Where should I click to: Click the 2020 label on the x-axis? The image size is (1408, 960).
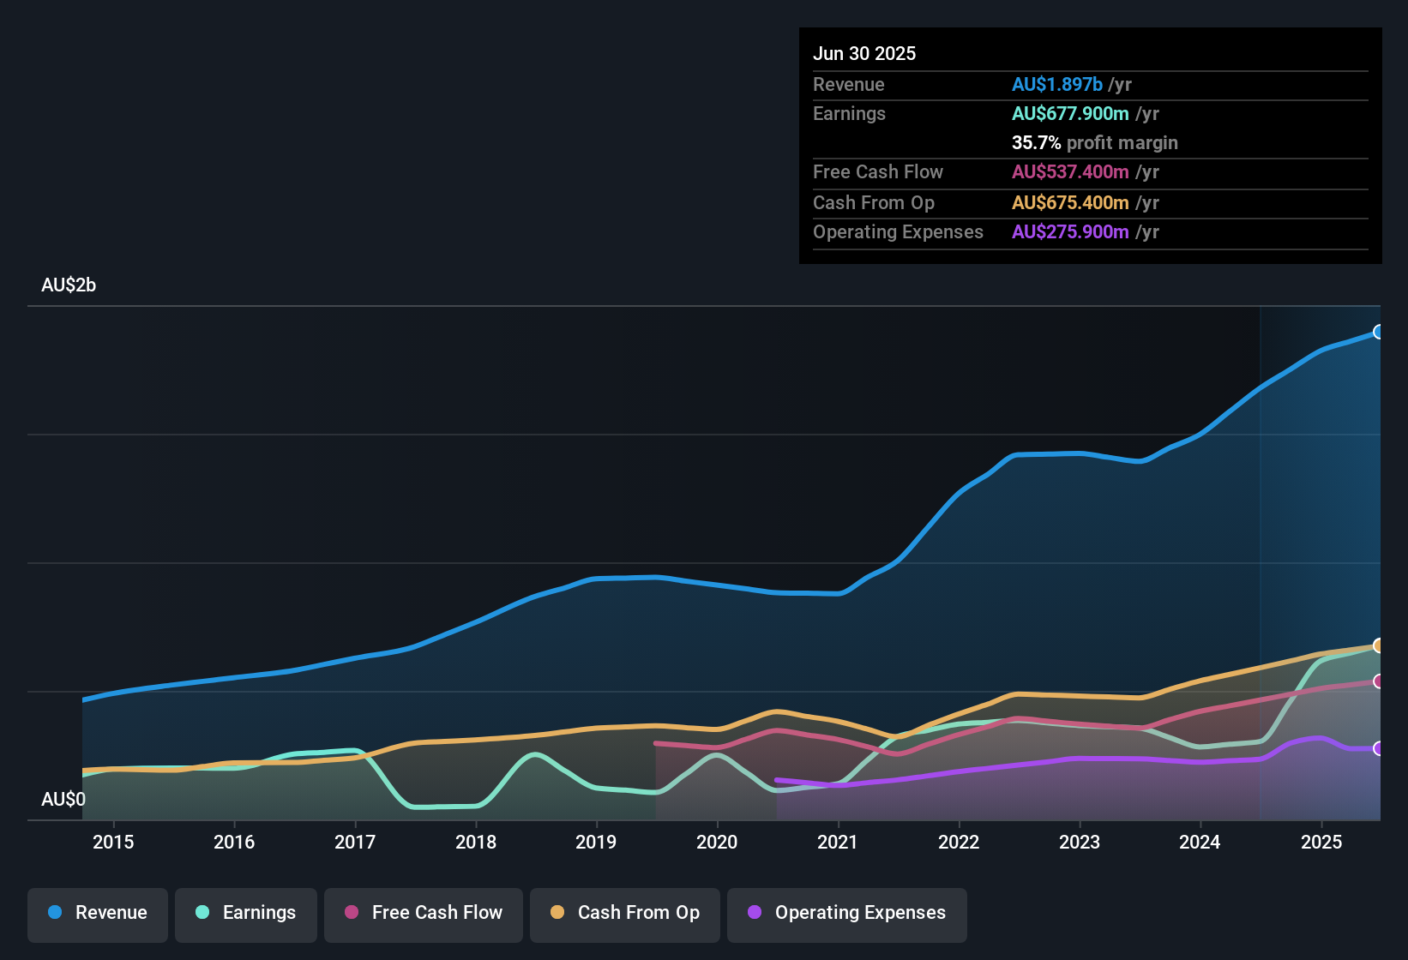(718, 842)
